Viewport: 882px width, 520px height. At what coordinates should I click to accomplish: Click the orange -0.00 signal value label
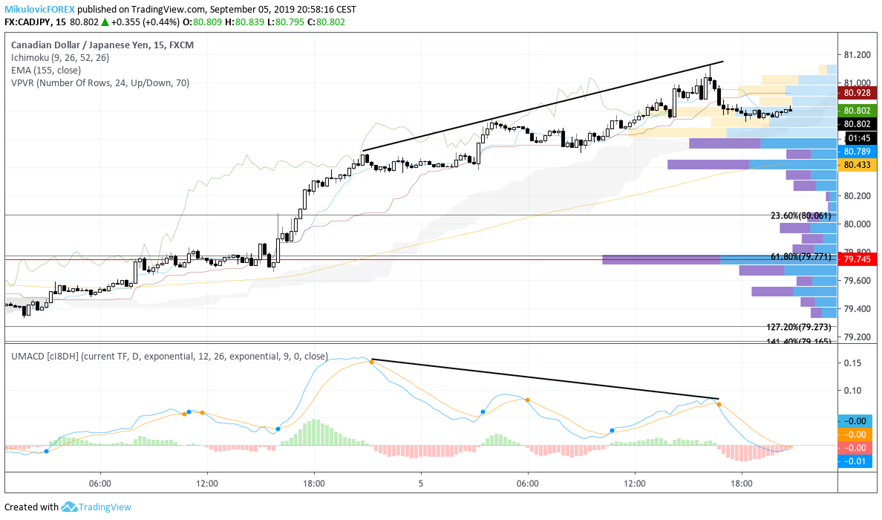(857, 435)
